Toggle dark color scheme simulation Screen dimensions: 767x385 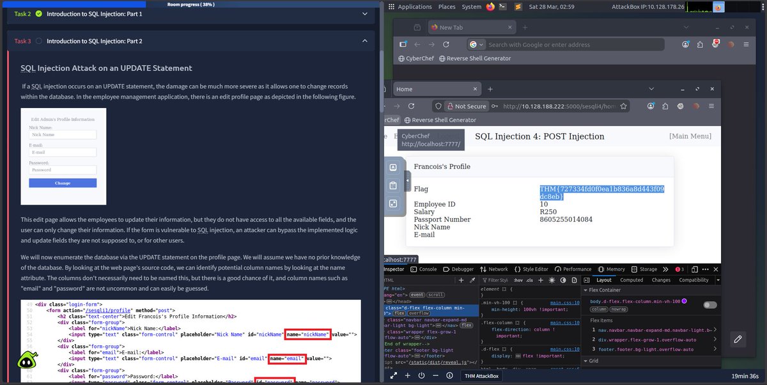pyautogui.click(x=562, y=280)
